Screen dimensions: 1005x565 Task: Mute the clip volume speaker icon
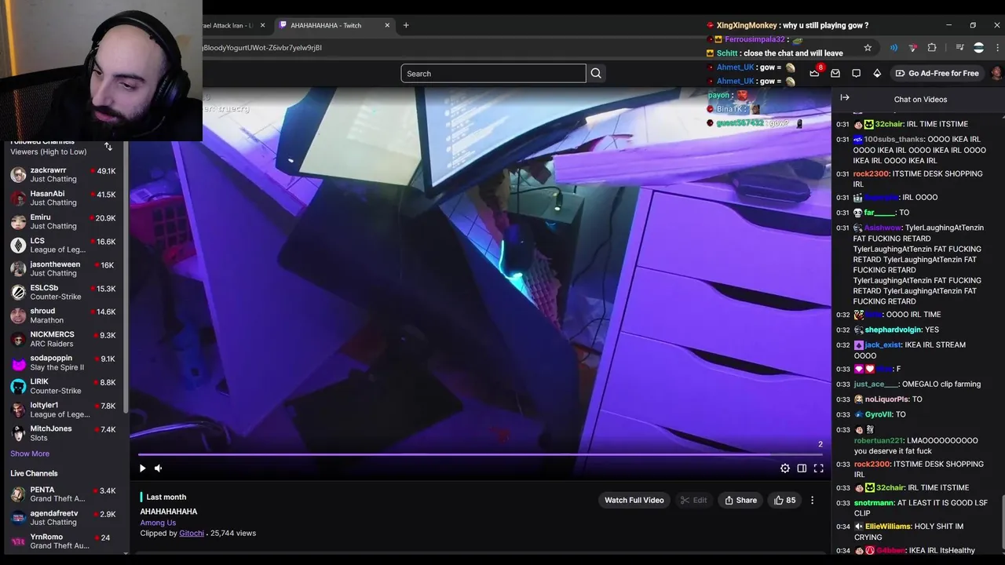pos(158,468)
